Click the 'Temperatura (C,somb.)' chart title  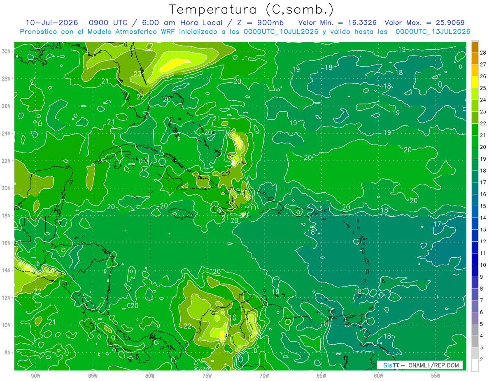[252, 9]
